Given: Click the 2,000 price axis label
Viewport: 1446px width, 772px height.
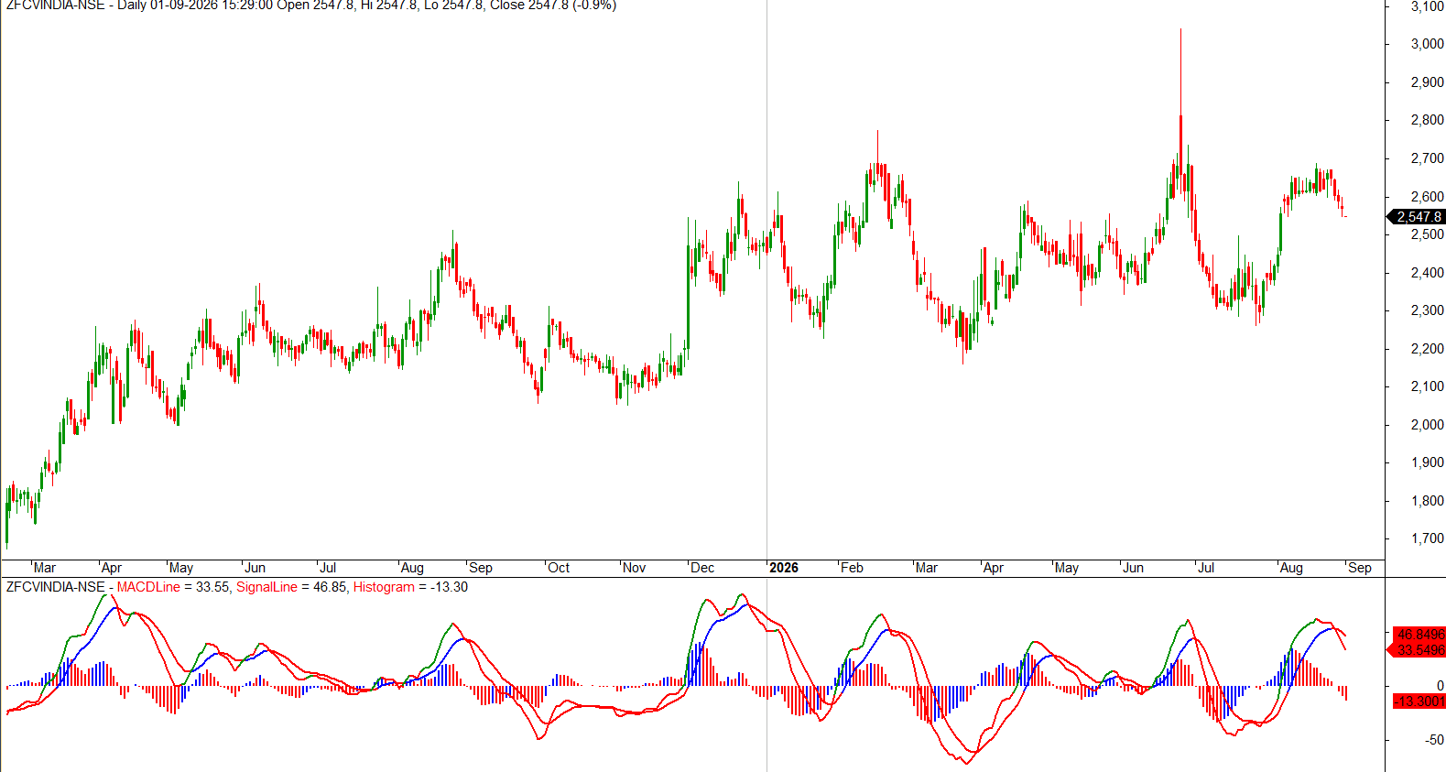Looking at the screenshot, I should pos(1427,425).
